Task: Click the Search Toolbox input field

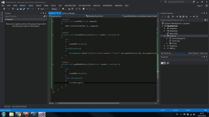Action: (x=24, y=16)
